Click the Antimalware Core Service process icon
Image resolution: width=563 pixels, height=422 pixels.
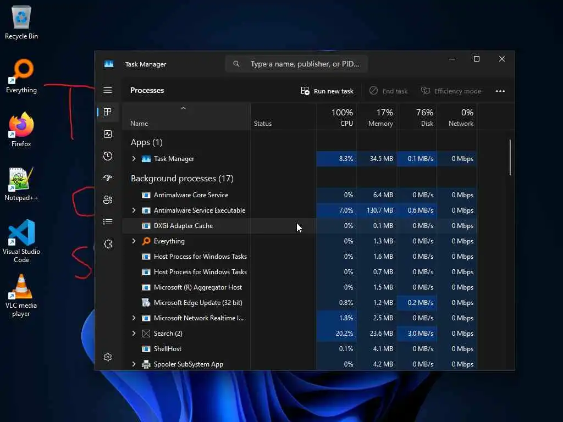pyautogui.click(x=146, y=195)
